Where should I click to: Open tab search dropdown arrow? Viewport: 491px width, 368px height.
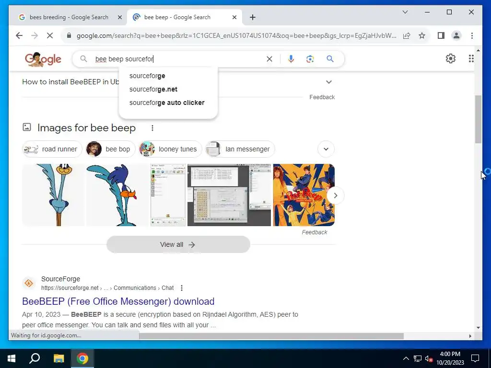(405, 12)
